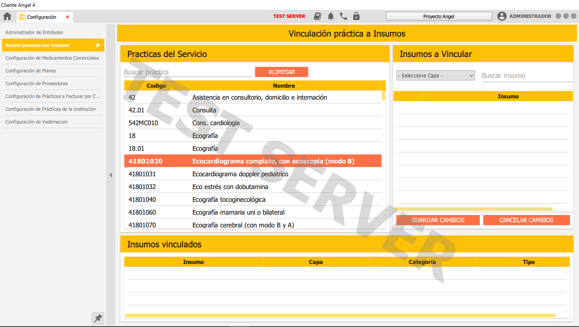Click the pin icon at the sidebar bottom

[97, 318]
